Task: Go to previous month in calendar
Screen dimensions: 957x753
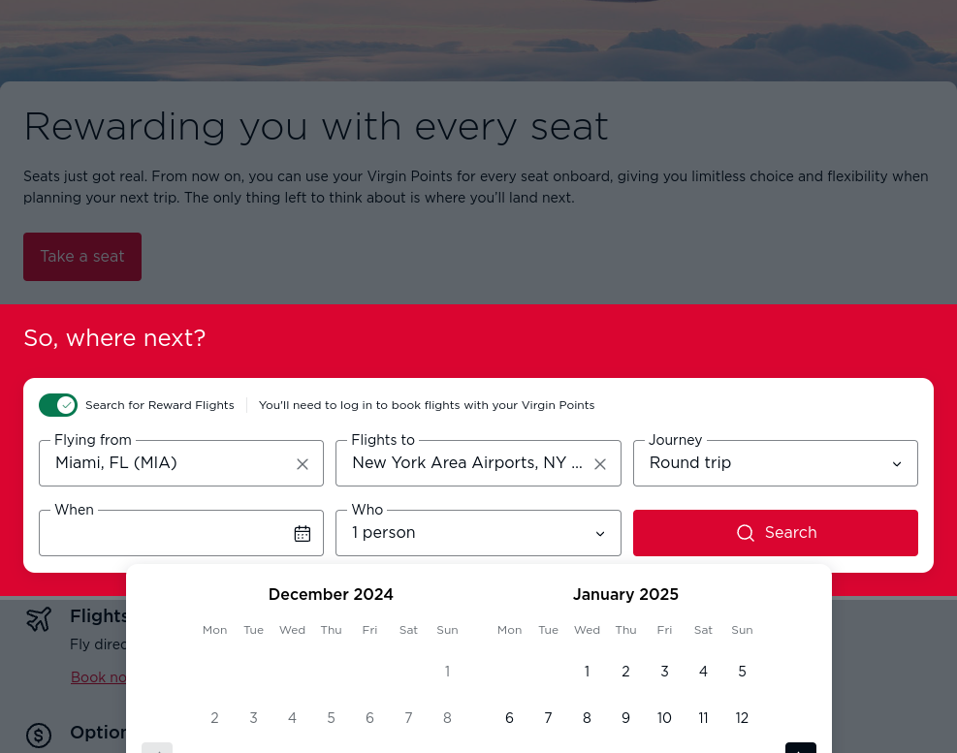Action: [x=157, y=748]
